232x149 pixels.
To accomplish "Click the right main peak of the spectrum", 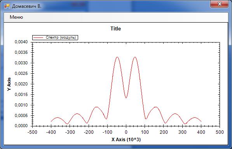I will coord(135,57).
